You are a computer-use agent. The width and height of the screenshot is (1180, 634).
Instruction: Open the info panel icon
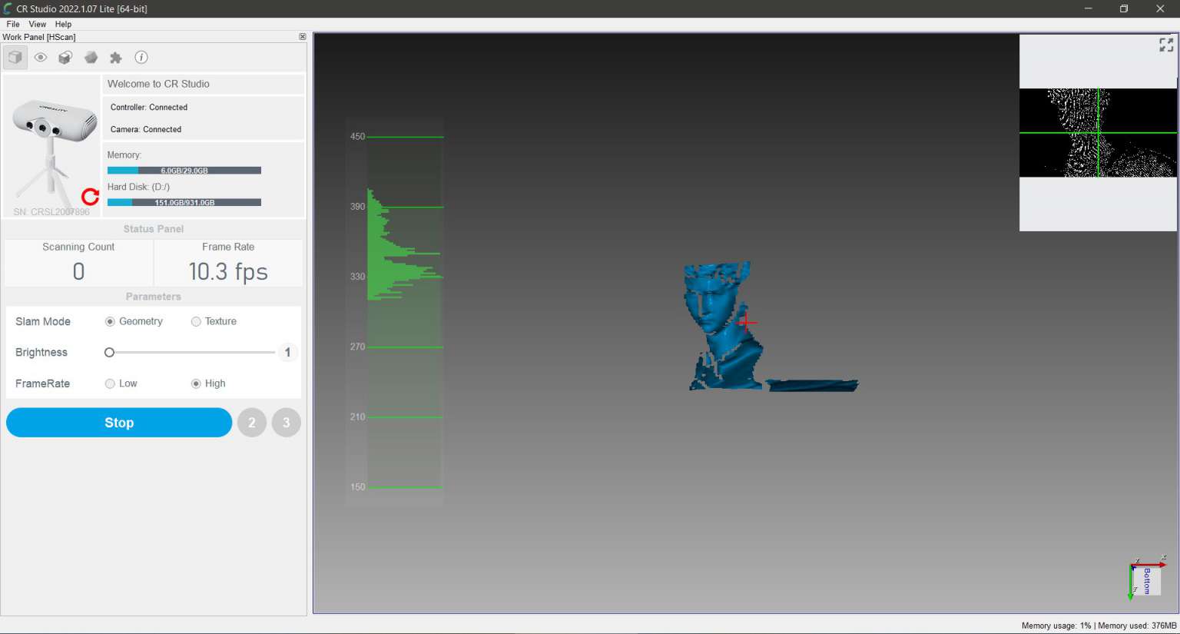coord(141,57)
